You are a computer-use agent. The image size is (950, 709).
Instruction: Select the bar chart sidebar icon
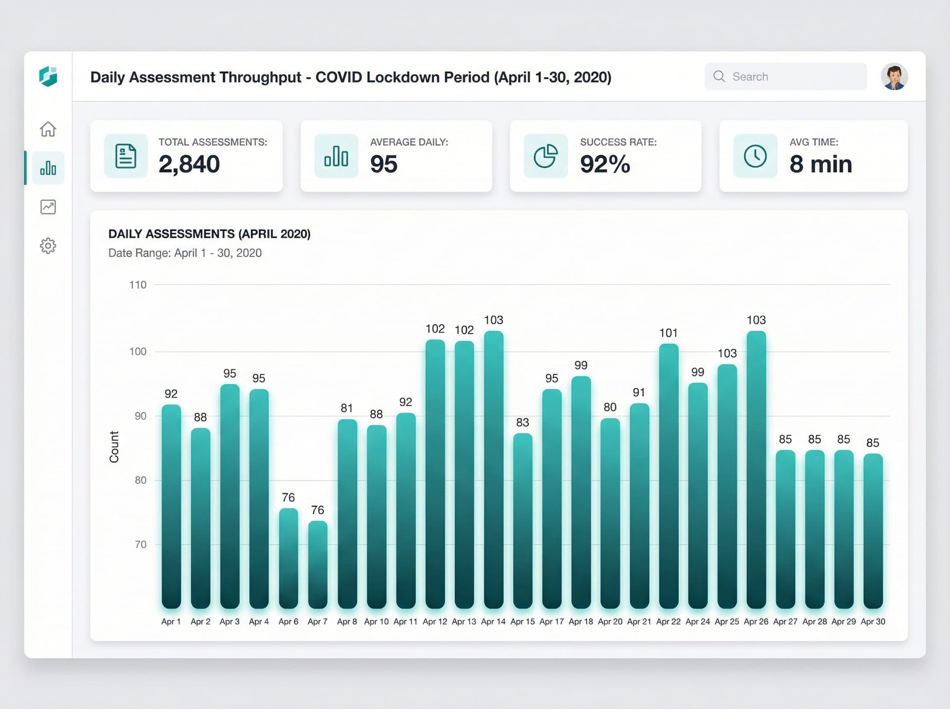(x=48, y=168)
